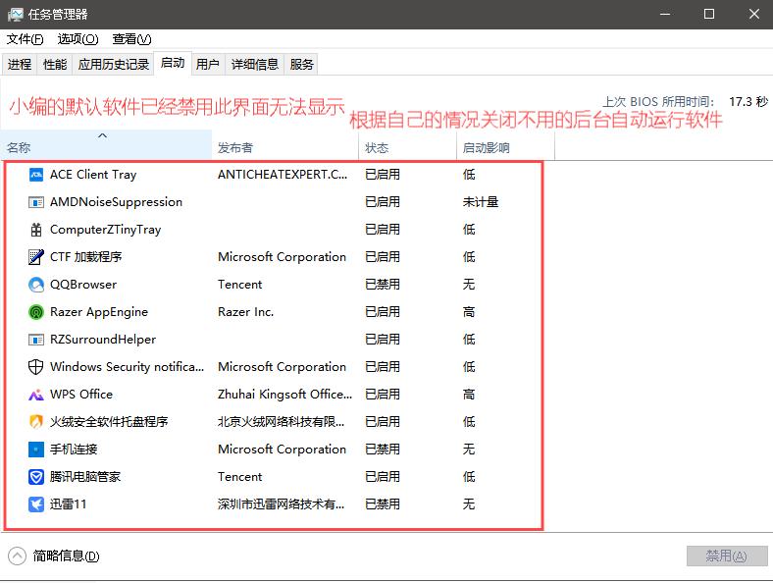Click the 深圳市迅雷网络技术有... publisher cell
Viewport: 773px width, 583px height.
[281, 504]
